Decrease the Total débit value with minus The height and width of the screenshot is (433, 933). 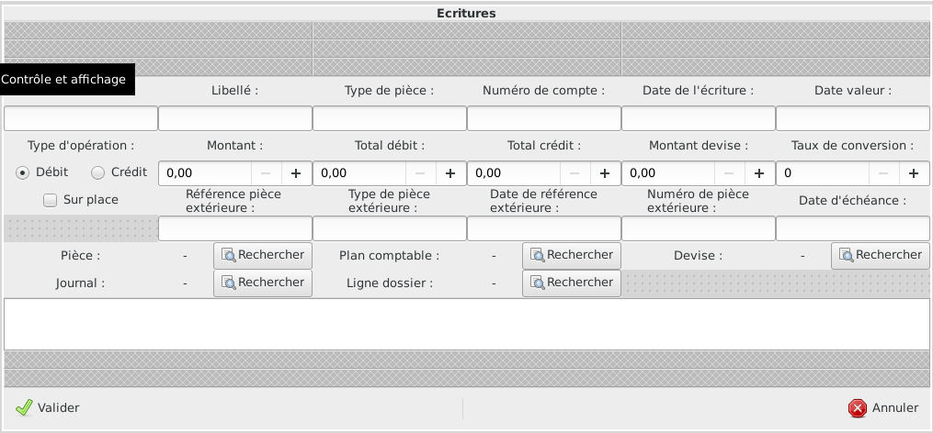[x=420, y=173]
